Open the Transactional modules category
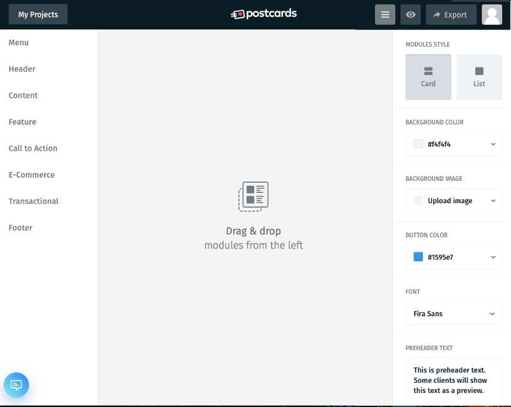The width and height of the screenshot is (511, 407). click(34, 201)
